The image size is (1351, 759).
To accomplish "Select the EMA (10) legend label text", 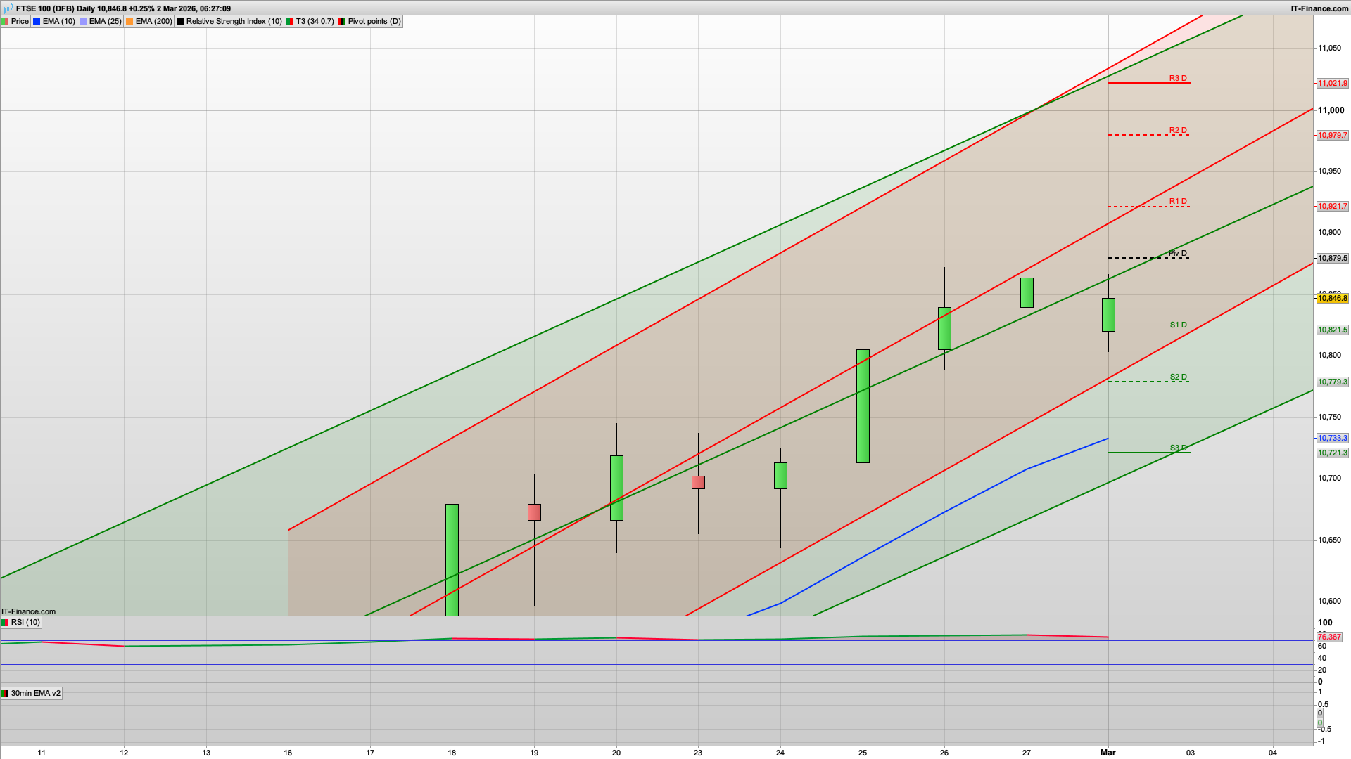I will click(59, 21).
